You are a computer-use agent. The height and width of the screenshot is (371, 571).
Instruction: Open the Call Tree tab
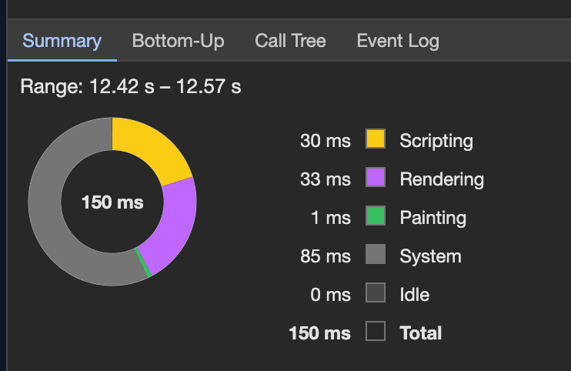click(290, 41)
